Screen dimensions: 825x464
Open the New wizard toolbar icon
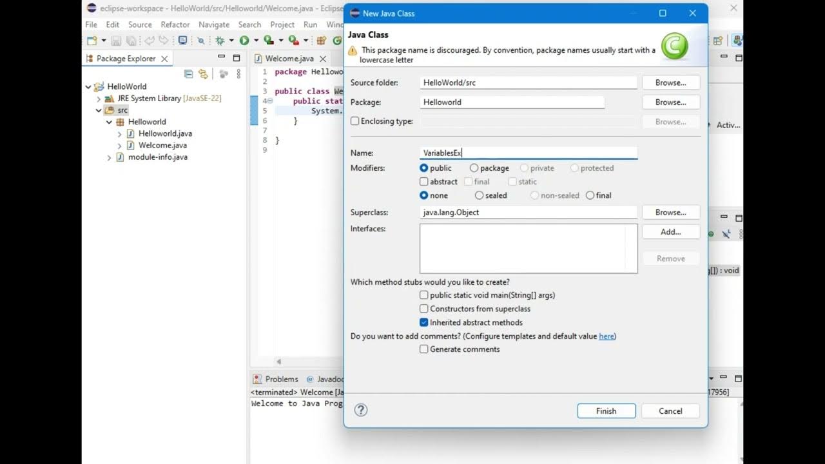pyautogui.click(x=92, y=41)
